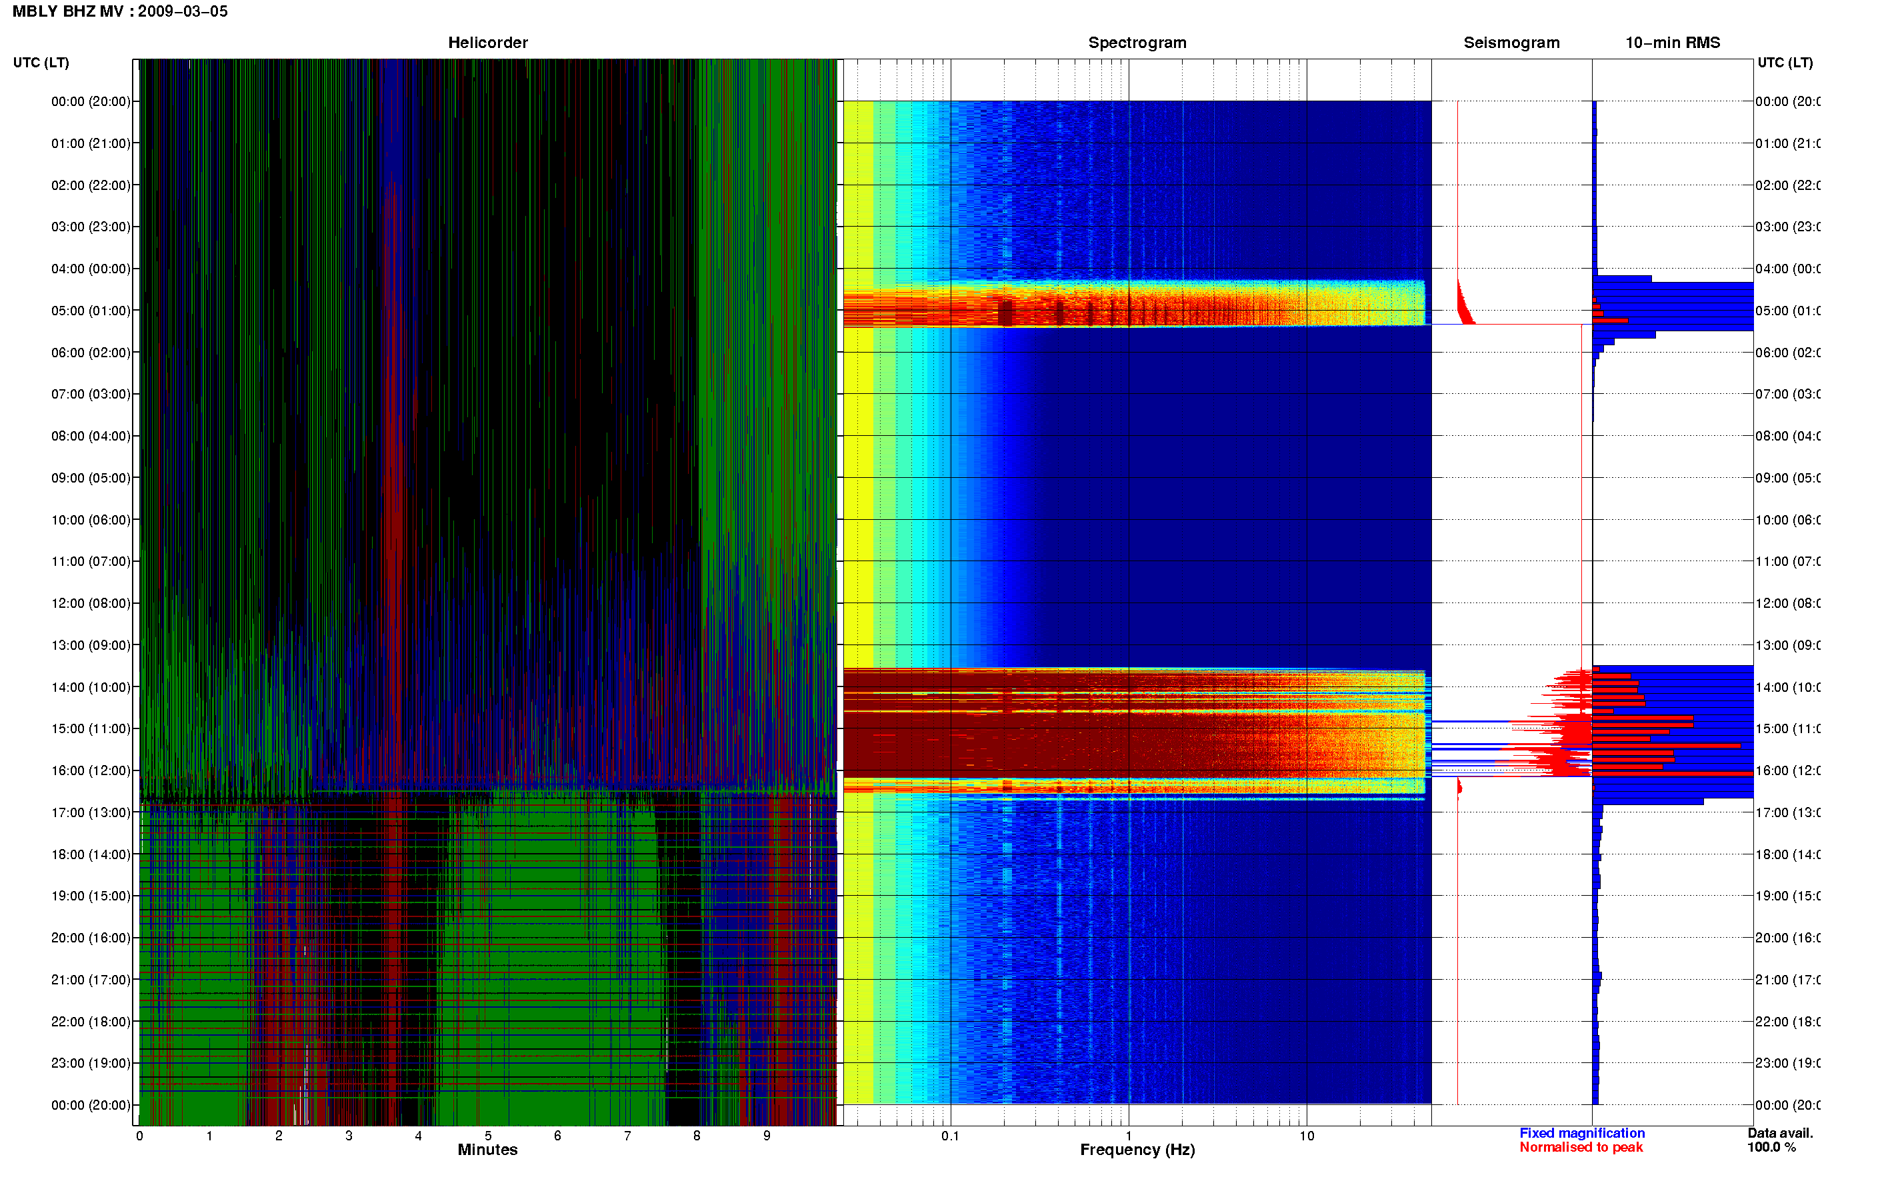Click left time label '18:00 (14:00)'
Image resolution: width=1896 pixels, height=1185 pixels.
coord(91,854)
